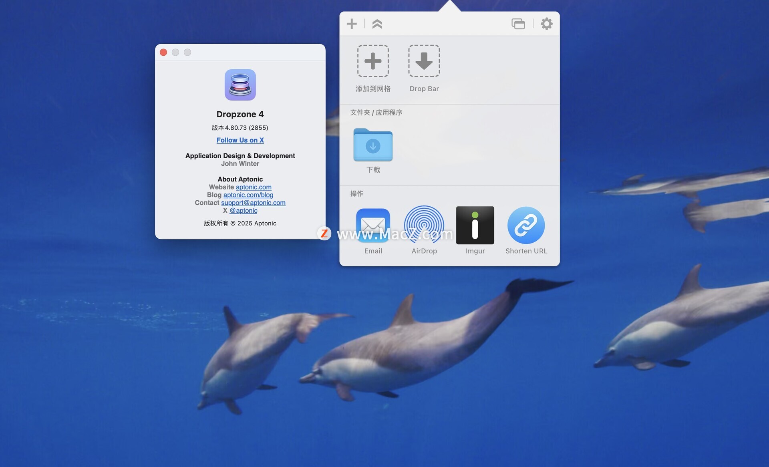Click the 文件夹 / 应用程序 section header
The width and height of the screenshot is (769, 467).
coord(376,113)
